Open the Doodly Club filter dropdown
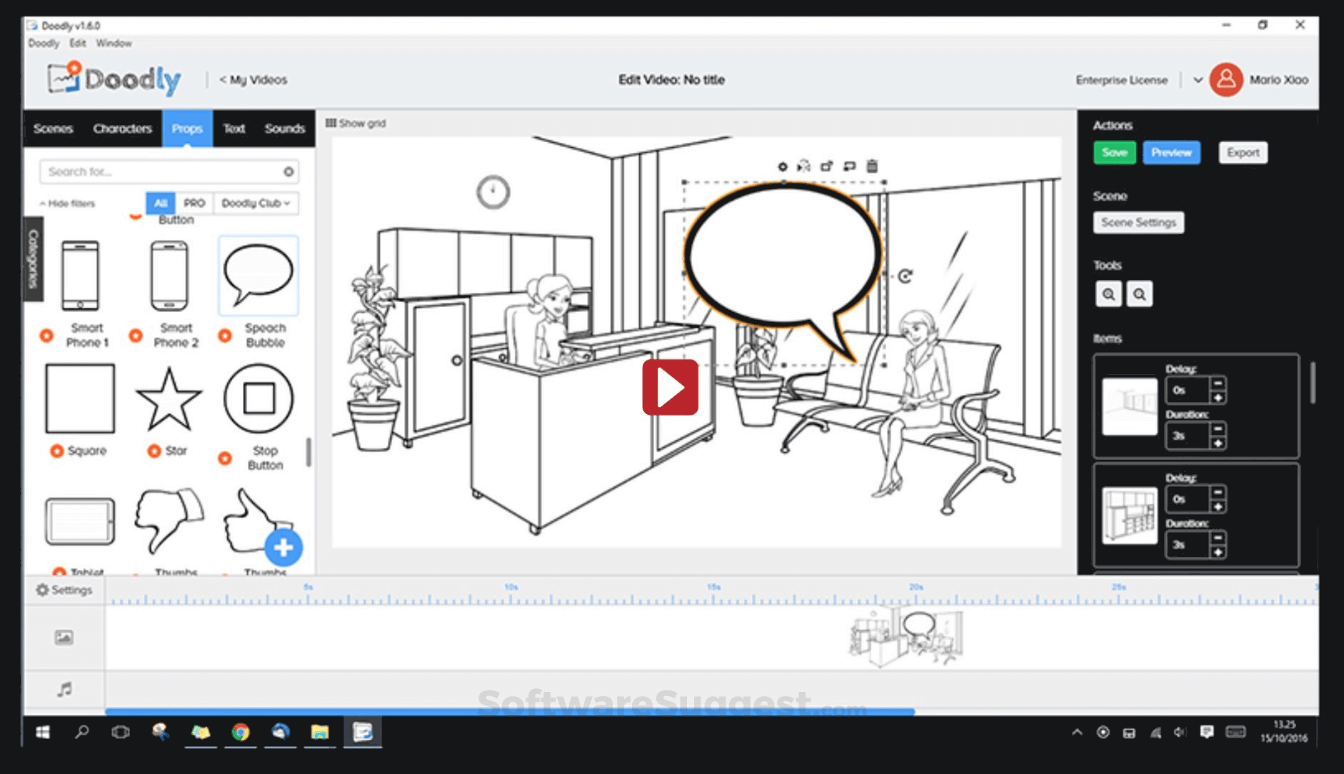The height and width of the screenshot is (774, 1344). click(256, 203)
